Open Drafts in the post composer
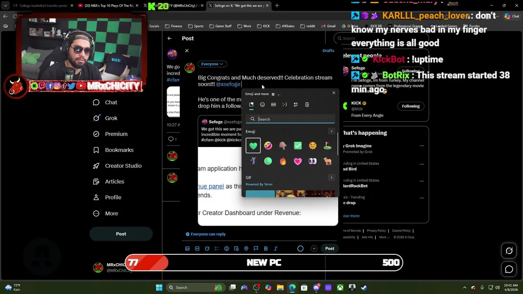This screenshot has width=523, height=294. 328,51
